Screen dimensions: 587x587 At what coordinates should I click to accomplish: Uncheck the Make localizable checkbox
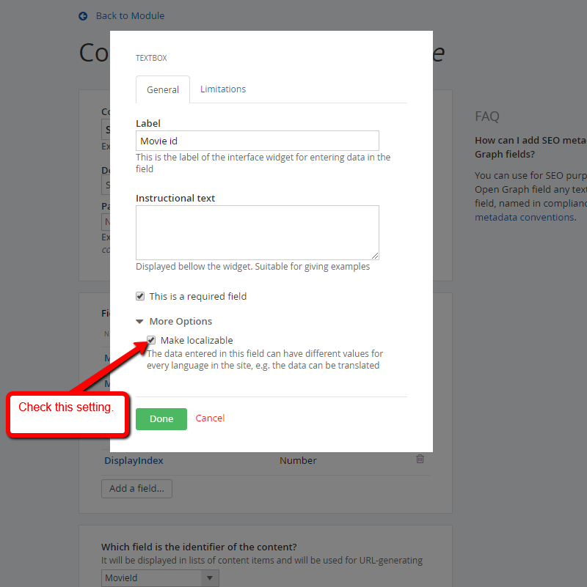(x=151, y=340)
